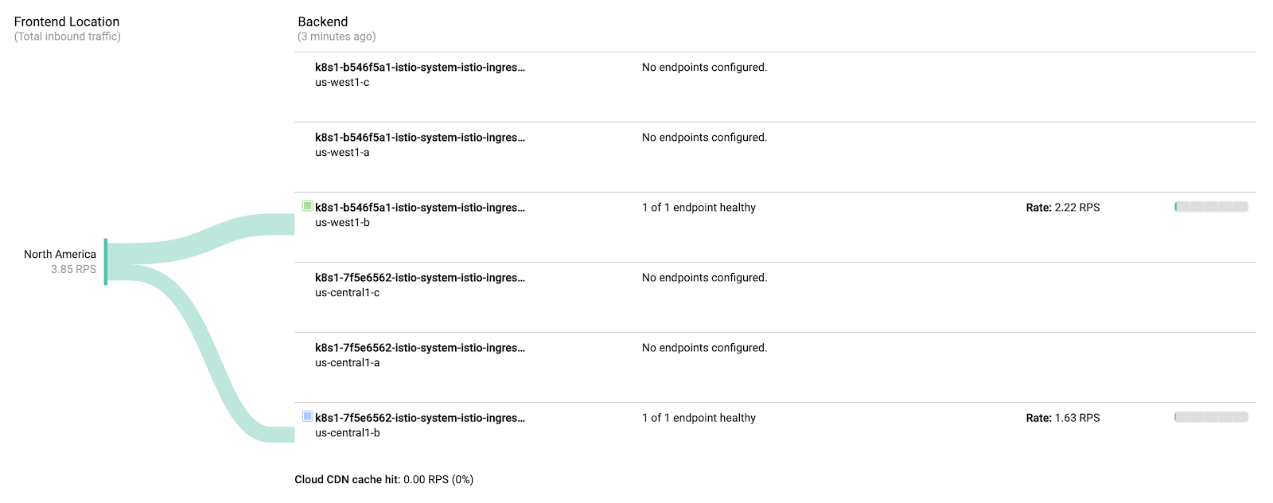Viewport: 1273px width, 503px height.
Task: Open the us-west1-c backend name
Action: click(x=419, y=68)
